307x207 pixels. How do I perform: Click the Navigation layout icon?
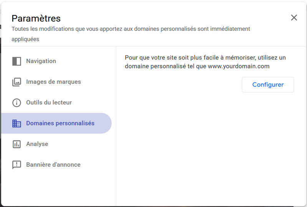17,61
